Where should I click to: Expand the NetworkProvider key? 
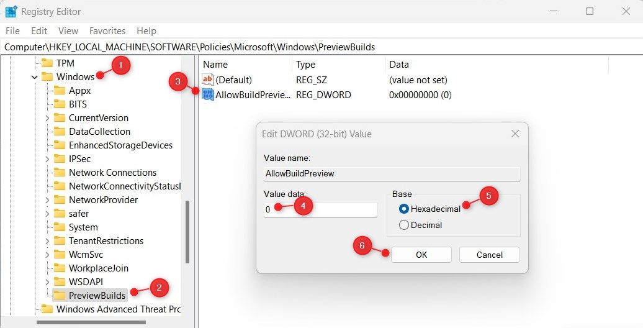pyautogui.click(x=47, y=200)
